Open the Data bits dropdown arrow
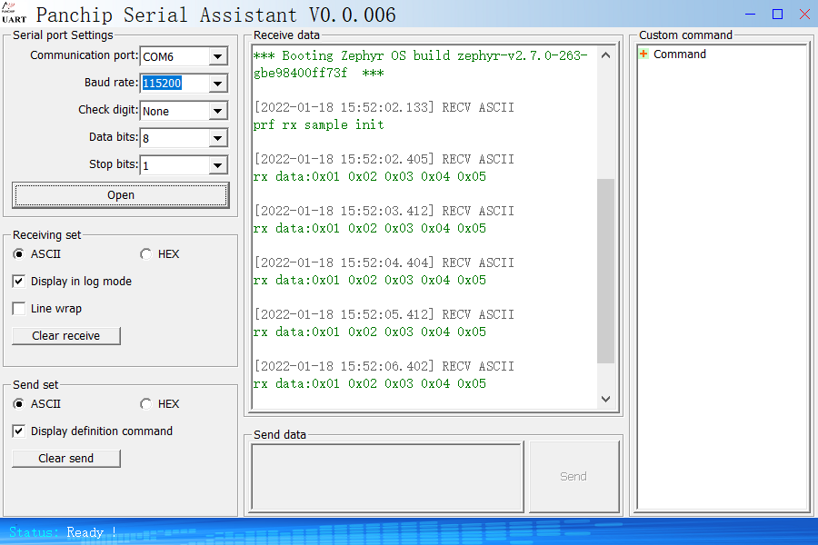Image resolution: width=818 pixels, height=545 pixels. pyautogui.click(x=218, y=138)
